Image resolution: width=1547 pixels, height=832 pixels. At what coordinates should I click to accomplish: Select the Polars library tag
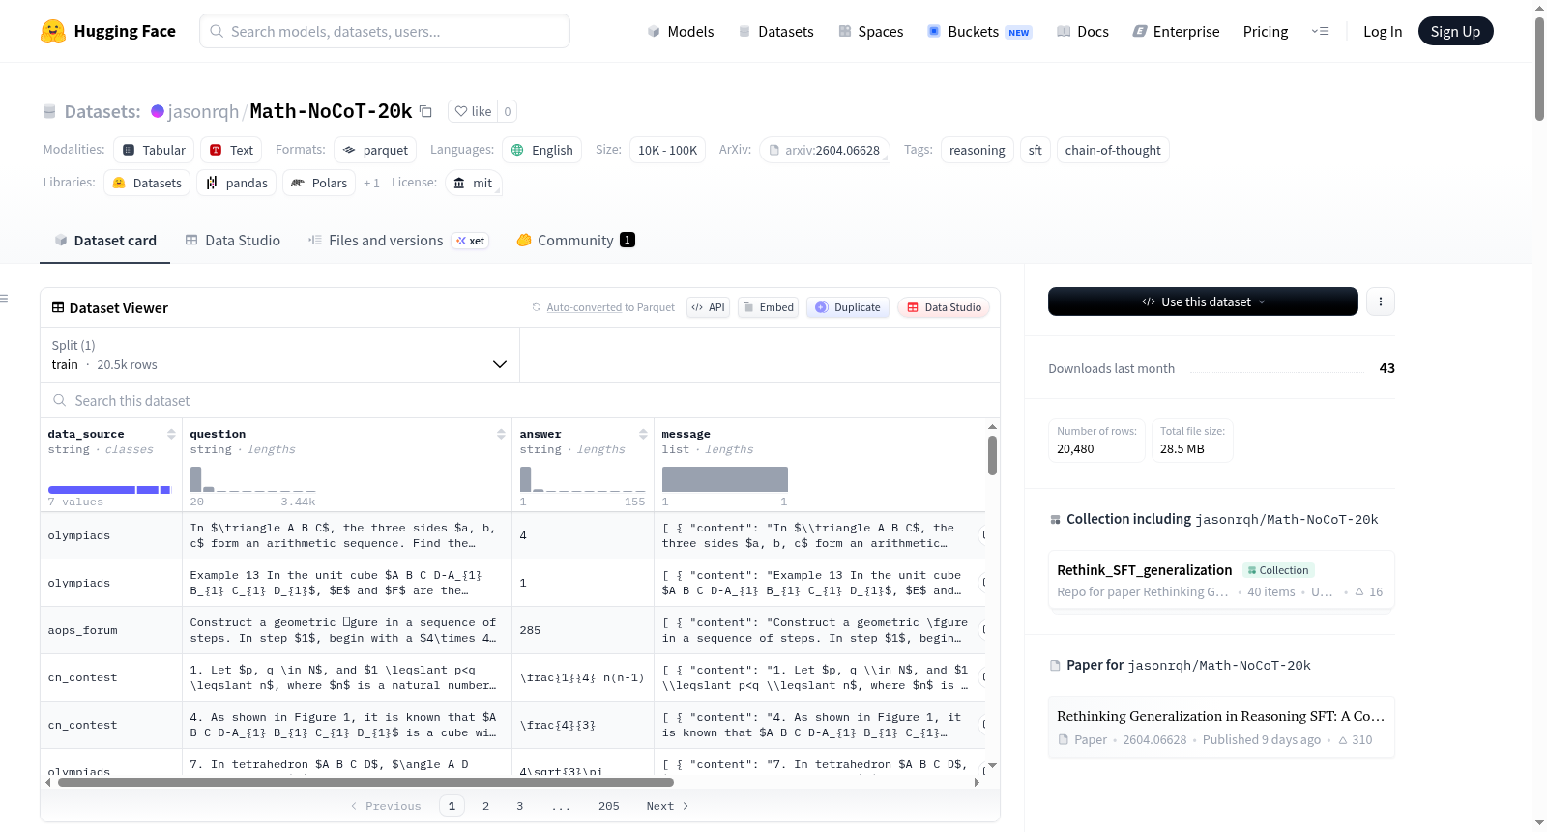319,183
